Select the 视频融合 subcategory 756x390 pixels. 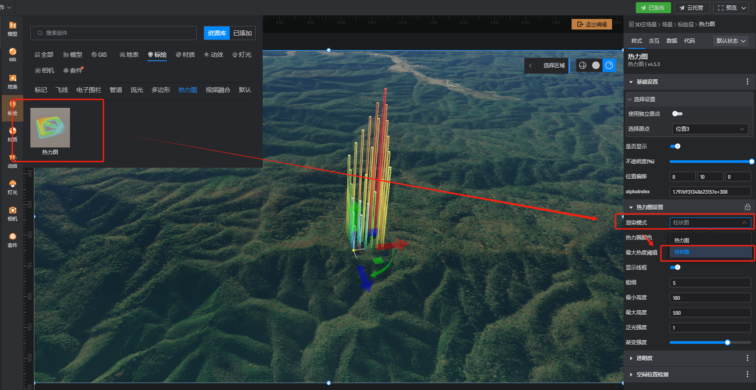218,90
